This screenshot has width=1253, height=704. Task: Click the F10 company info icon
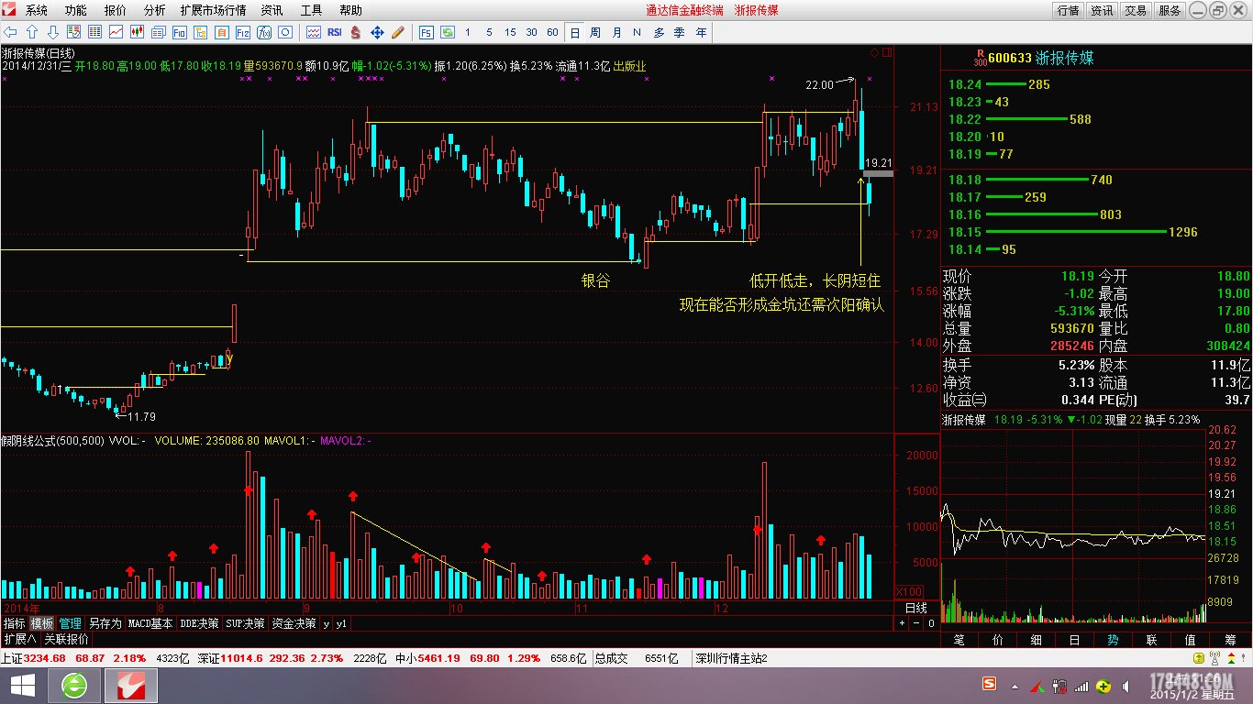coord(179,32)
